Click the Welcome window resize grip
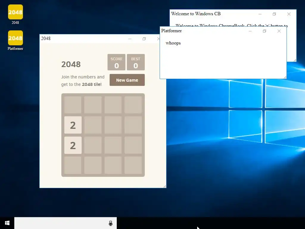The width and height of the screenshot is (305, 229). click(x=295, y=60)
